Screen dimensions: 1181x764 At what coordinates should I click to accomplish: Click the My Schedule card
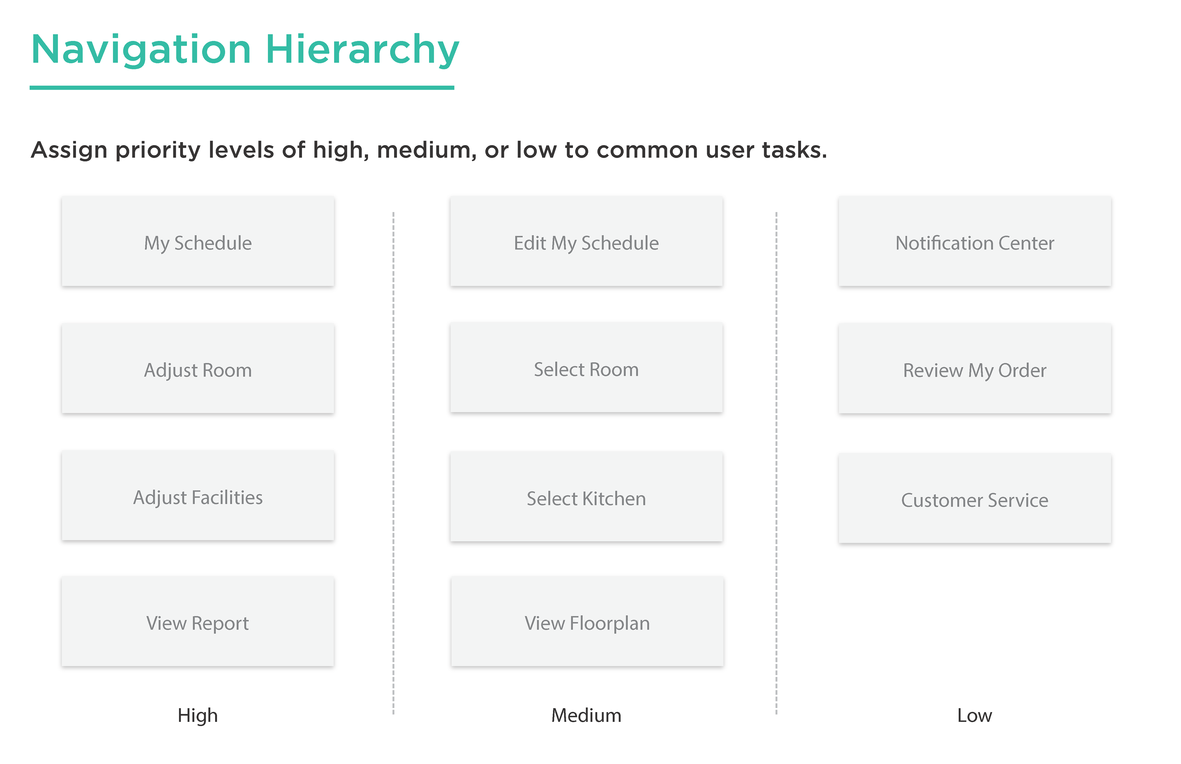tap(197, 241)
